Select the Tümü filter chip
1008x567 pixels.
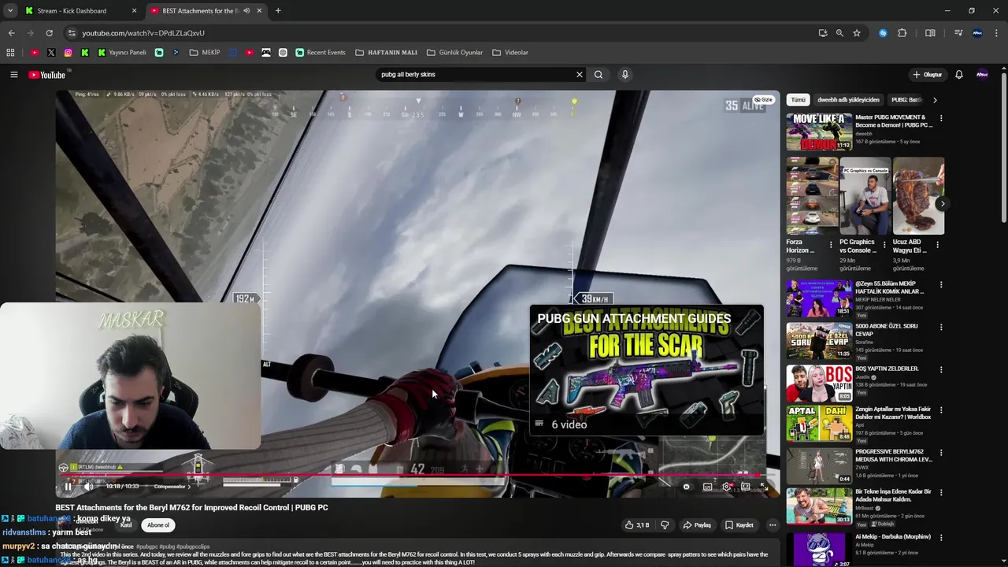(799, 100)
